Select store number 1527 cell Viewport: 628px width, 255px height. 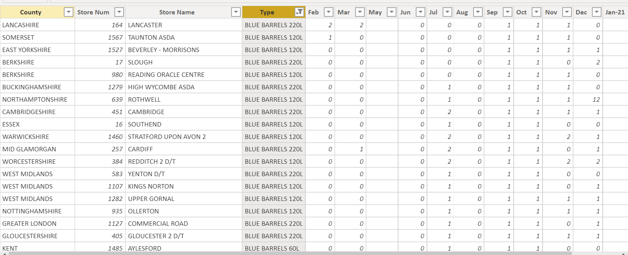click(100, 50)
